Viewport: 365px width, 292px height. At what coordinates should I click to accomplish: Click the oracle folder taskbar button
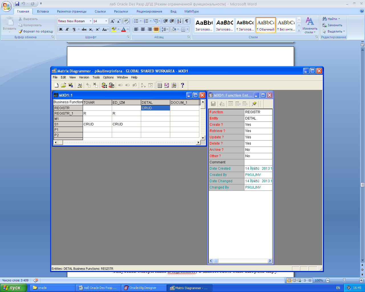53,288
